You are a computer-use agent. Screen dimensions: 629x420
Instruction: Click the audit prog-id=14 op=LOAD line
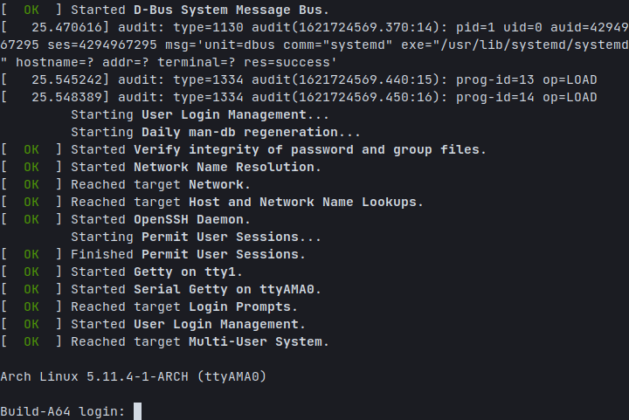pyautogui.click(x=299, y=98)
